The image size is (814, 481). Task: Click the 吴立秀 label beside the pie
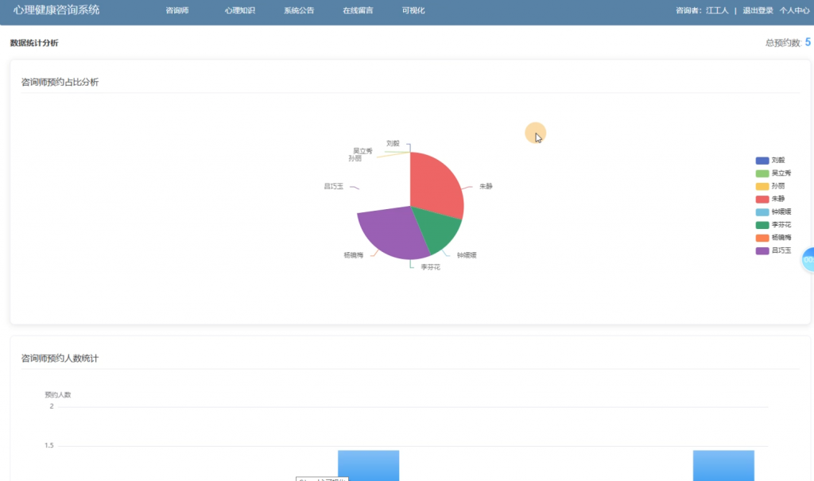(362, 150)
